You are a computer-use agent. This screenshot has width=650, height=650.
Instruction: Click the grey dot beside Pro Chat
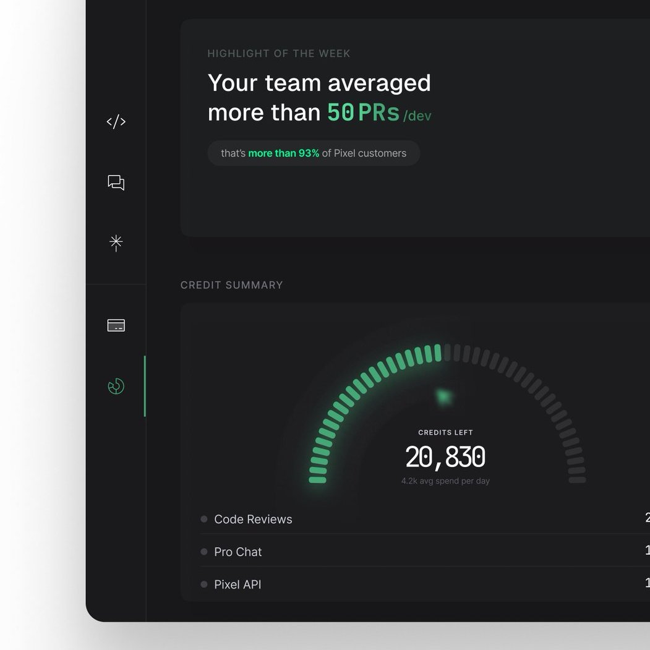[x=204, y=552]
